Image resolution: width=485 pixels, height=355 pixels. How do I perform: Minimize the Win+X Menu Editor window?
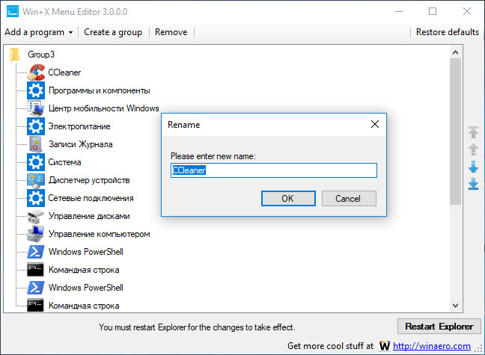[399, 11]
